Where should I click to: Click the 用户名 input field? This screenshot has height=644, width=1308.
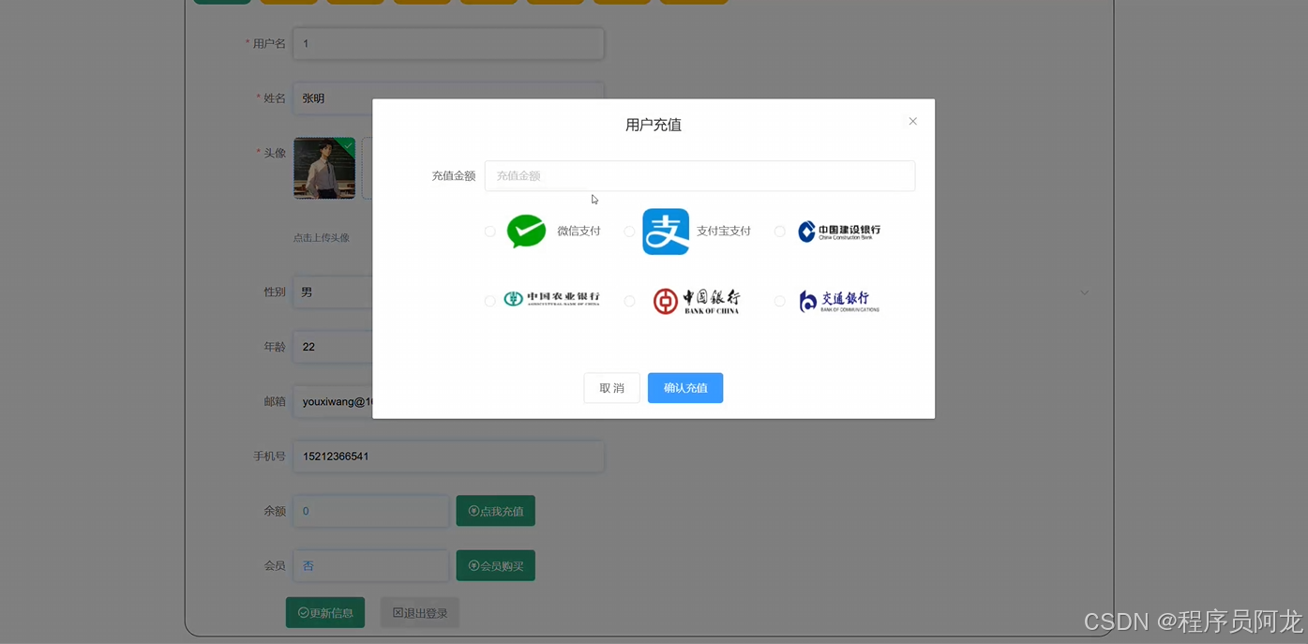448,43
